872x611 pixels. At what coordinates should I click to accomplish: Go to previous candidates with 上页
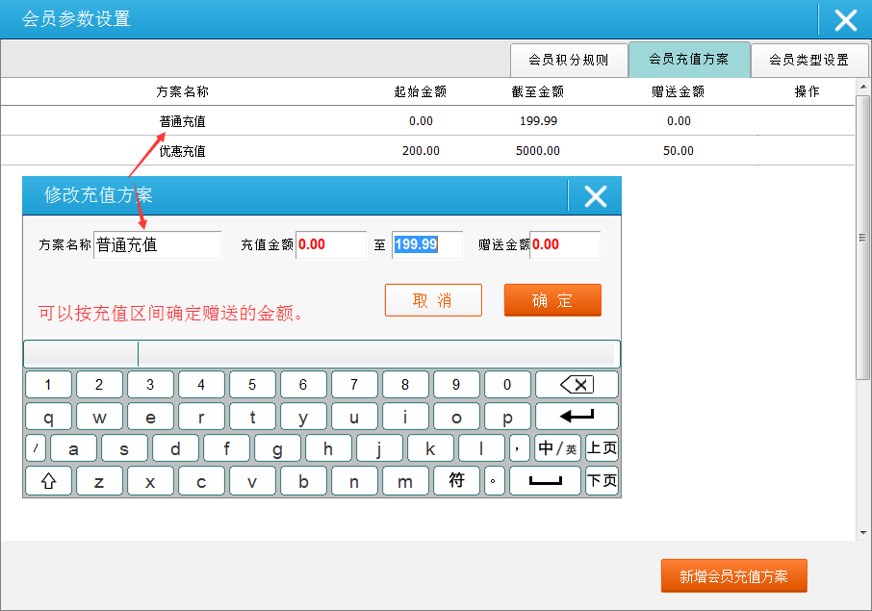pos(602,448)
